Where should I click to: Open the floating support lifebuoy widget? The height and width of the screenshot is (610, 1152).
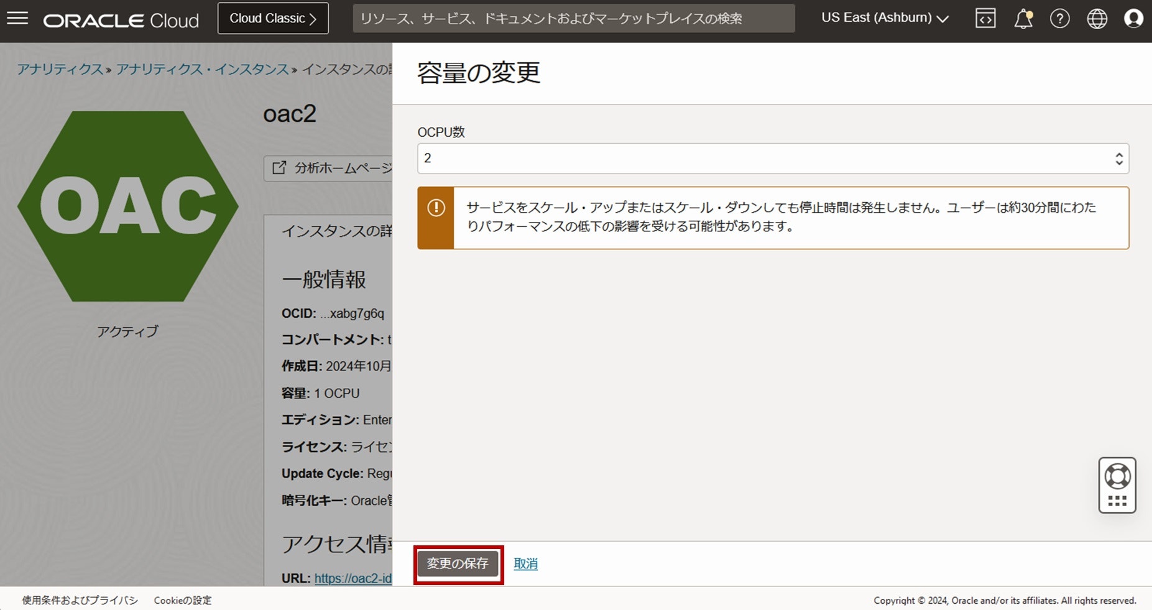1117,485
